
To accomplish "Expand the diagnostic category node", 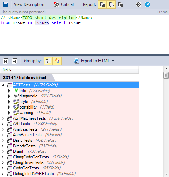I will [x=9, y=96].
